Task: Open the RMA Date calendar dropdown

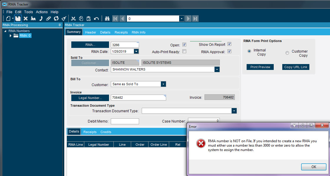Action: pyautogui.click(x=136, y=51)
